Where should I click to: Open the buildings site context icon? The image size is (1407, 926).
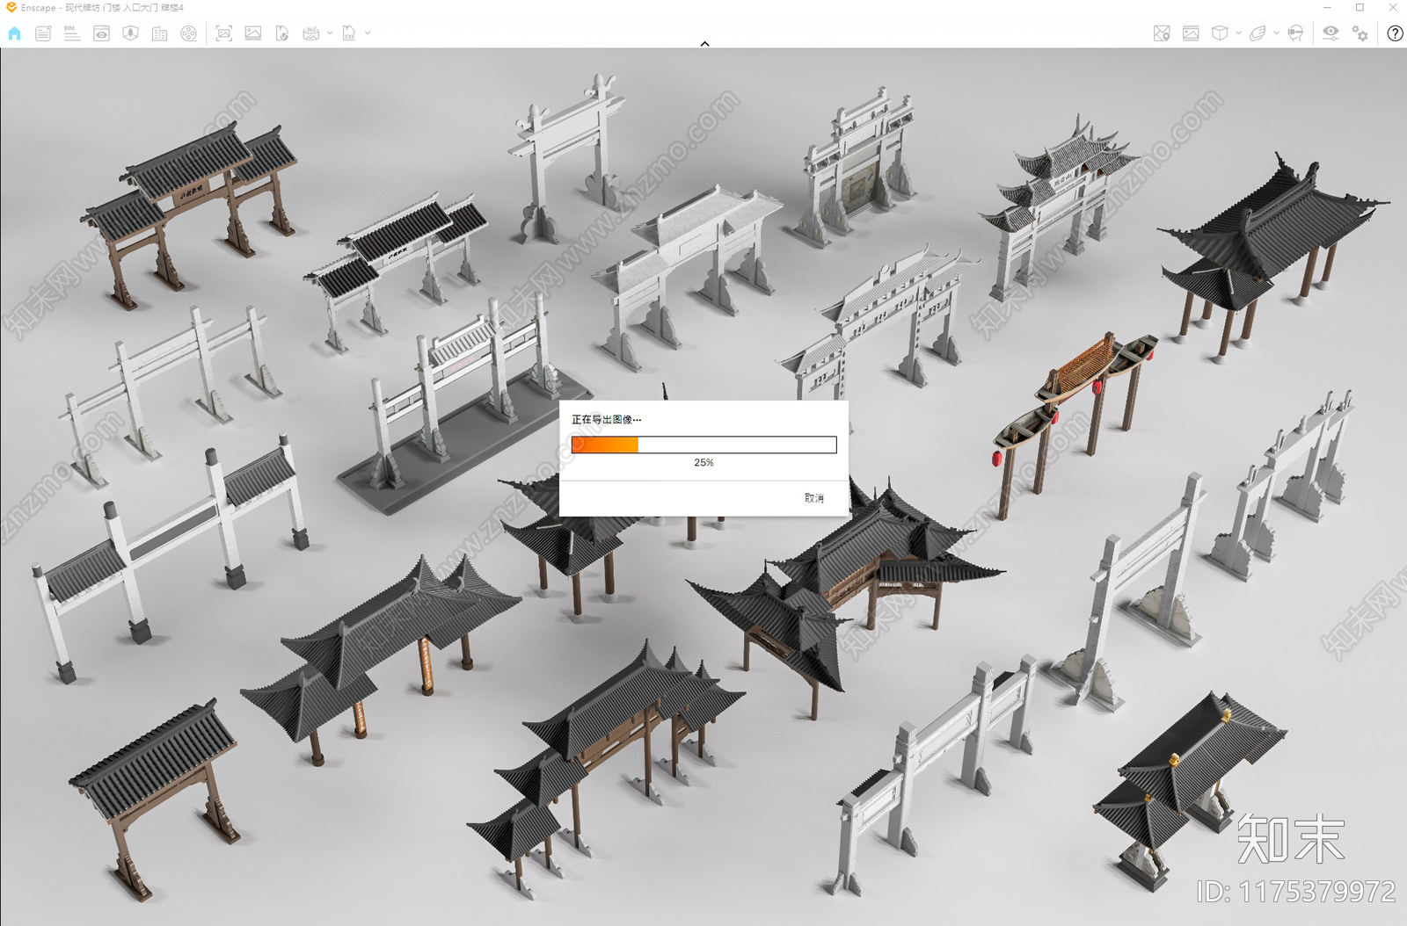[159, 33]
